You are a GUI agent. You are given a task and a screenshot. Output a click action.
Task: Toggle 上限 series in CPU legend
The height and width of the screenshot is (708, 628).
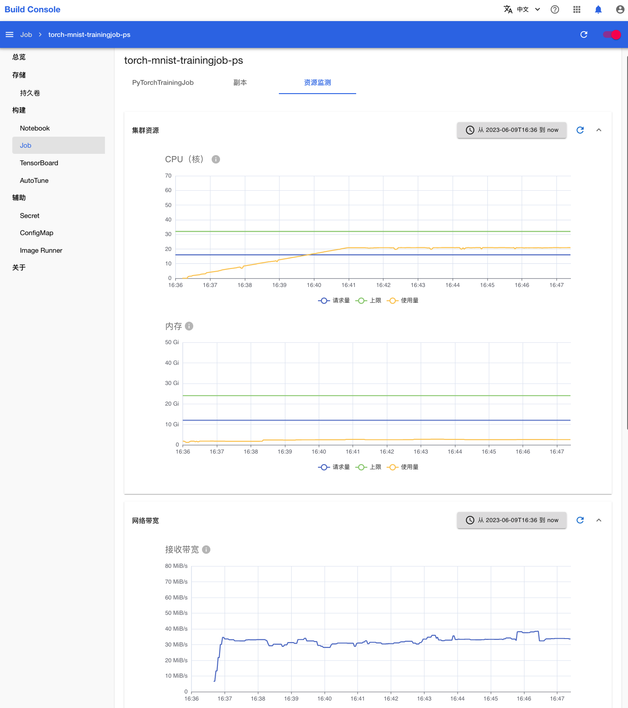point(368,301)
